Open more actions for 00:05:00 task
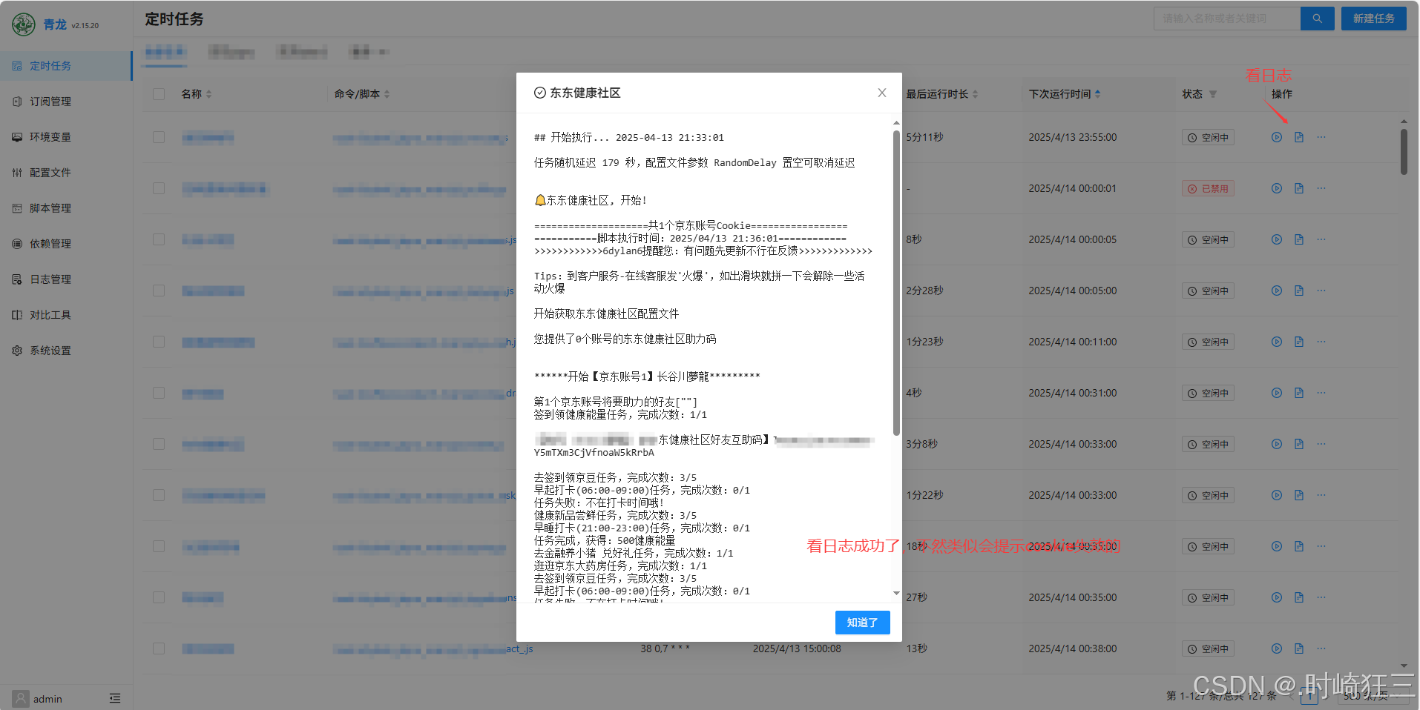 click(x=1321, y=291)
